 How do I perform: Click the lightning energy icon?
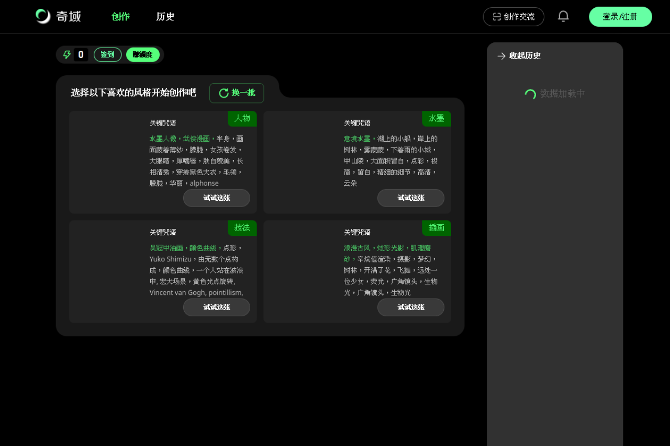(x=67, y=55)
